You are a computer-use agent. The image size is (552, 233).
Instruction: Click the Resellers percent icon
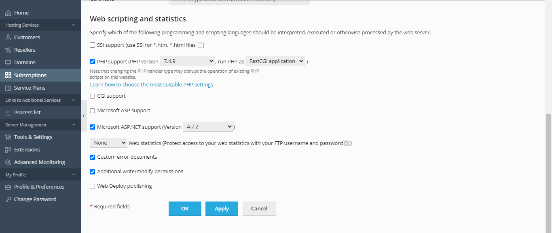pyautogui.click(x=8, y=50)
